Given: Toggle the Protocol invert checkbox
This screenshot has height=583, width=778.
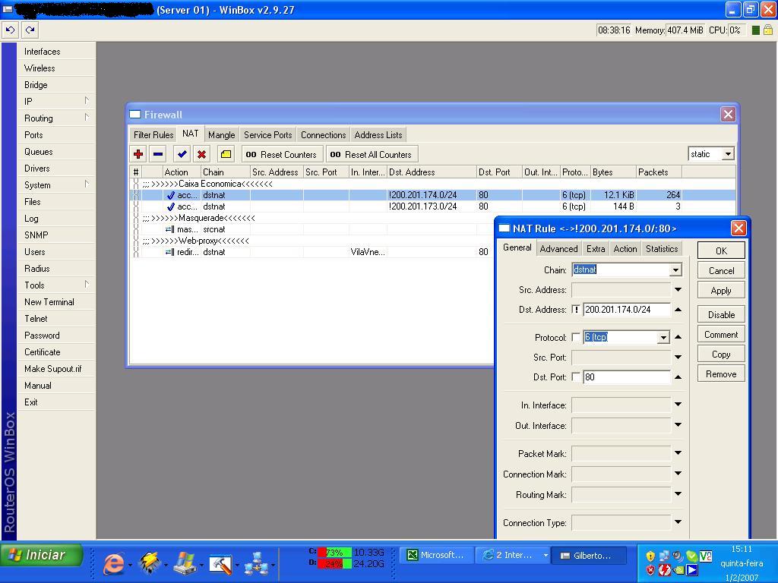Looking at the screenshot, I should 576,337.
